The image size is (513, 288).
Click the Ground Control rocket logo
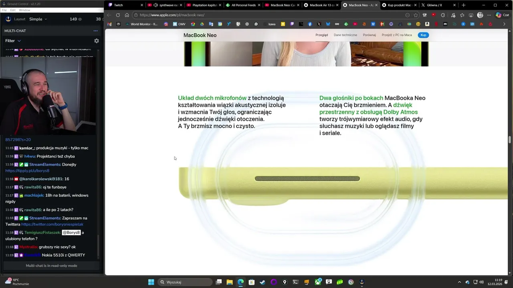coord(8,19)
